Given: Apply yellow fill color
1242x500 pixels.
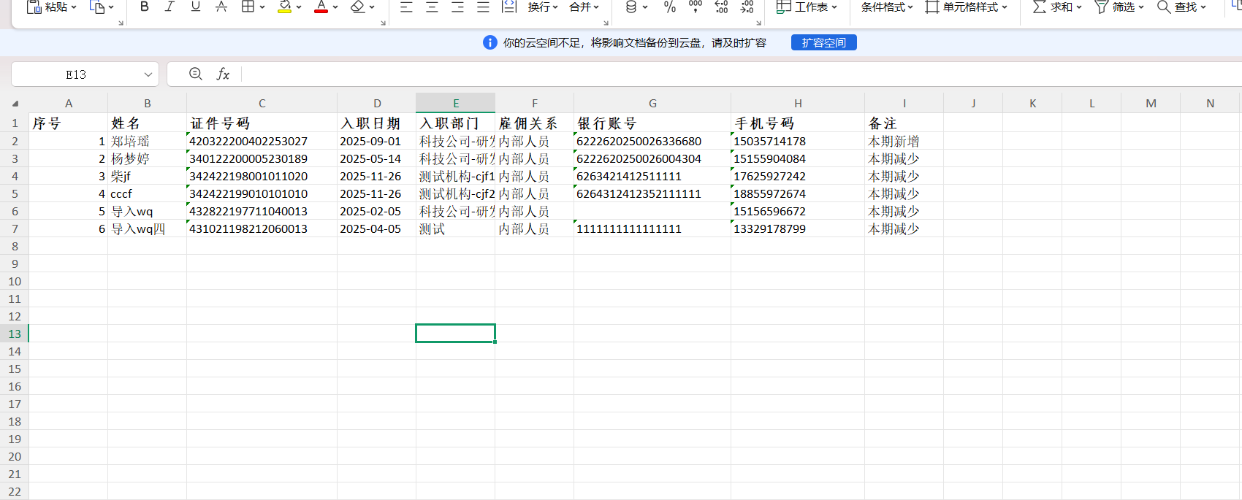Looking at the screenshot, I should pyautogui.click(x=285, y=7).
